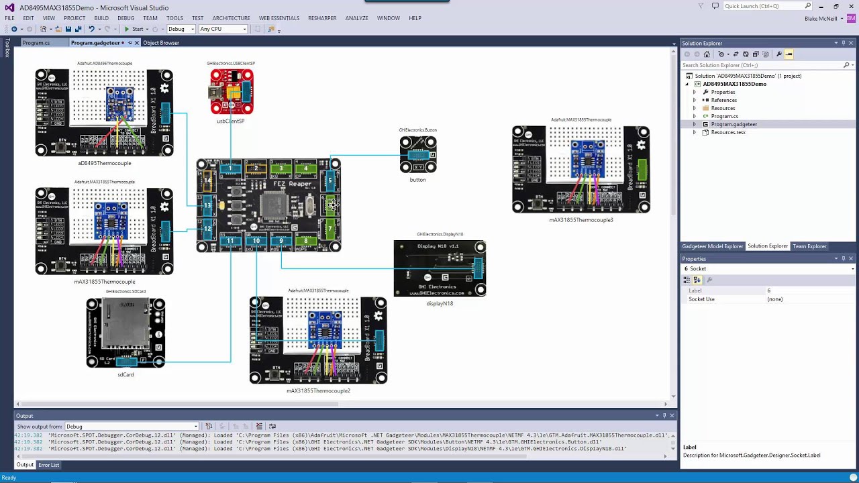Screen dimensions: 859x483
Task: Select the usbClientSP module
Action: pos(232,92)
